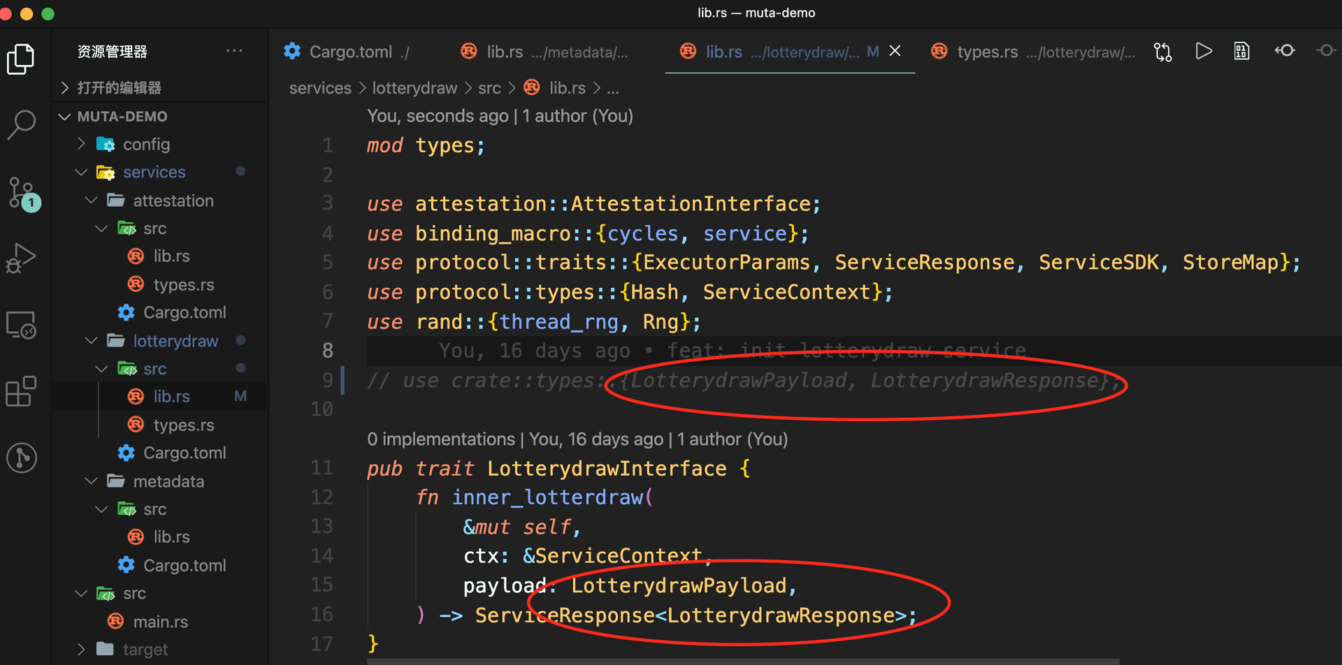Click the gear icon on Cargo.toml tab
1342x665 pixels.
[292, 51]
